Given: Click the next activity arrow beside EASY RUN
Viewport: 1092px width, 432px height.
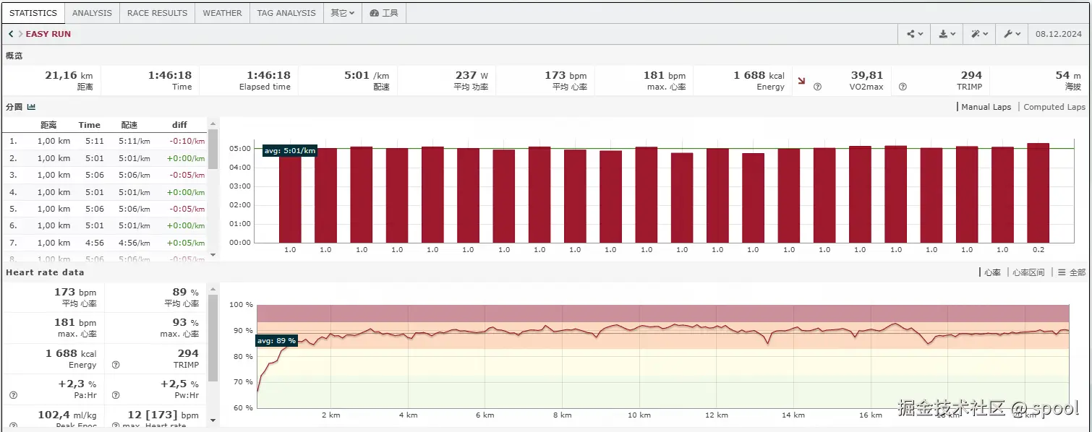Looking at the screenshot, I should (x=20, y=34).
